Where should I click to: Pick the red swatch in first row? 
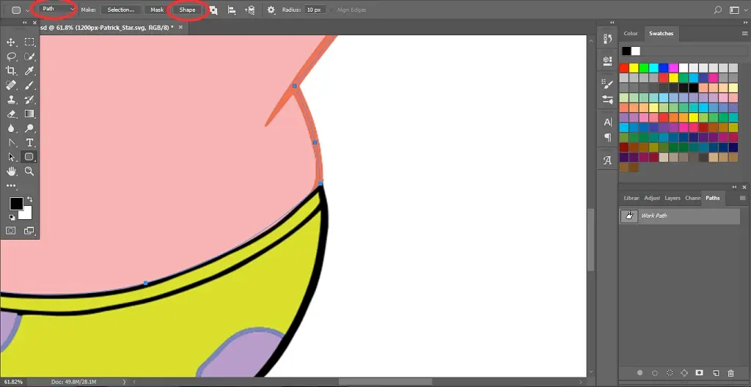623,68
